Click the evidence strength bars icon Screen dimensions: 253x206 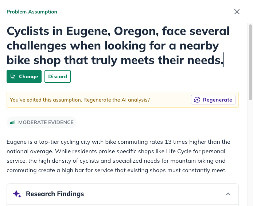(x=12, y=122)
